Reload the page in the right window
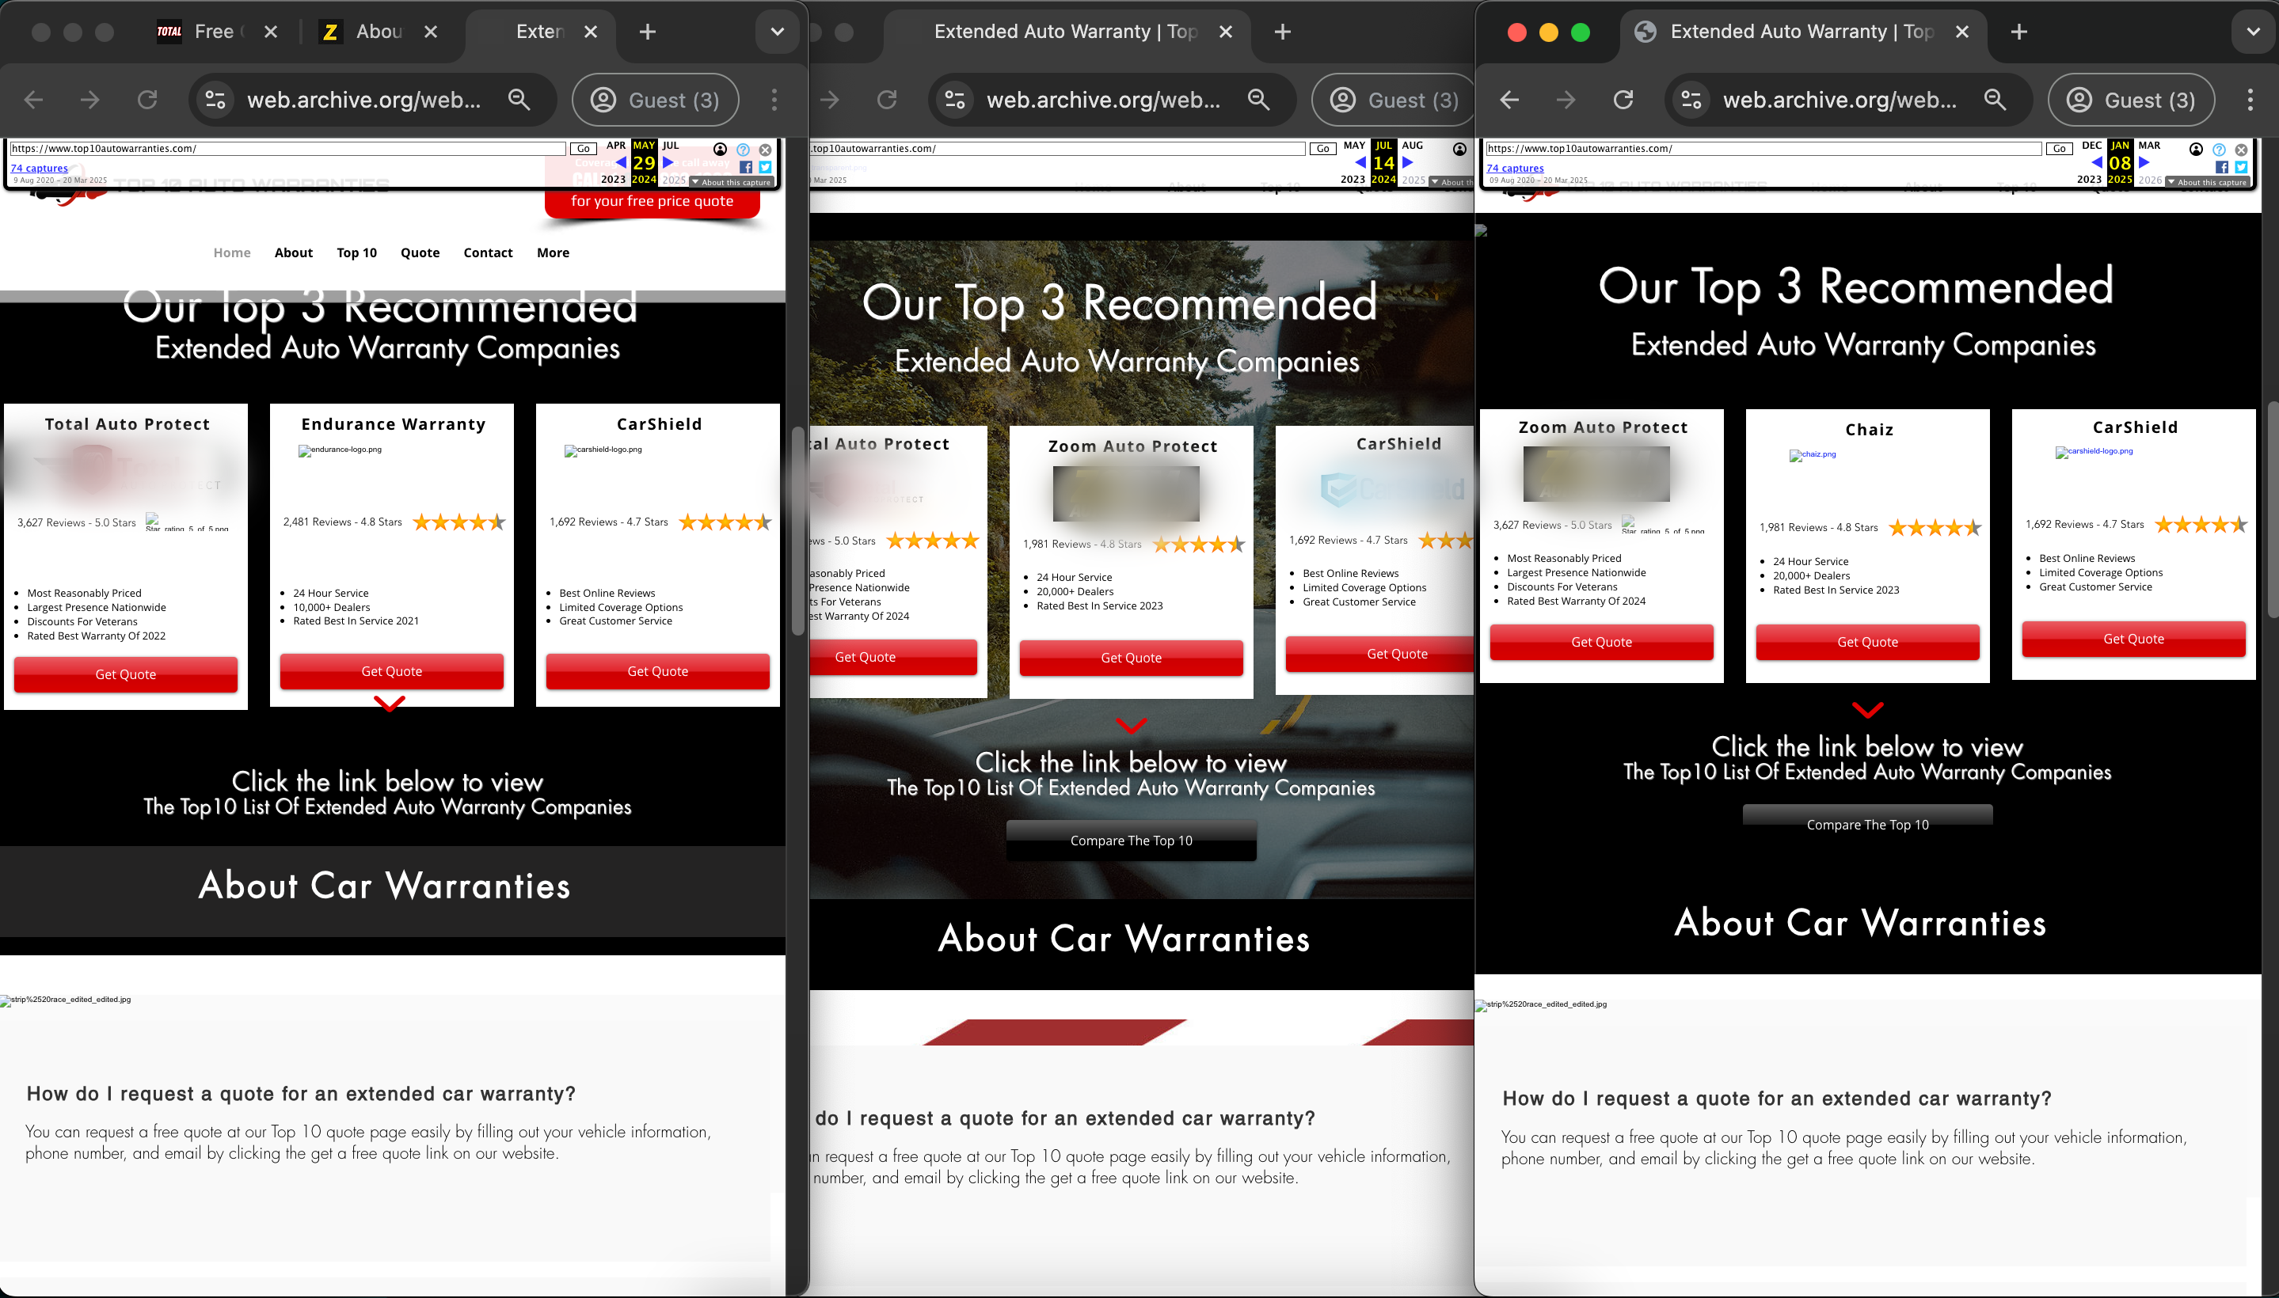Screen dimensions: 2279x1298 click(1623, 100)
